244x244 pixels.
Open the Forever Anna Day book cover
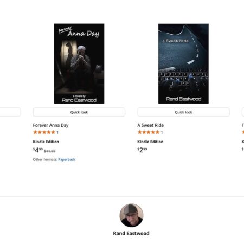[x=79, y=63]
